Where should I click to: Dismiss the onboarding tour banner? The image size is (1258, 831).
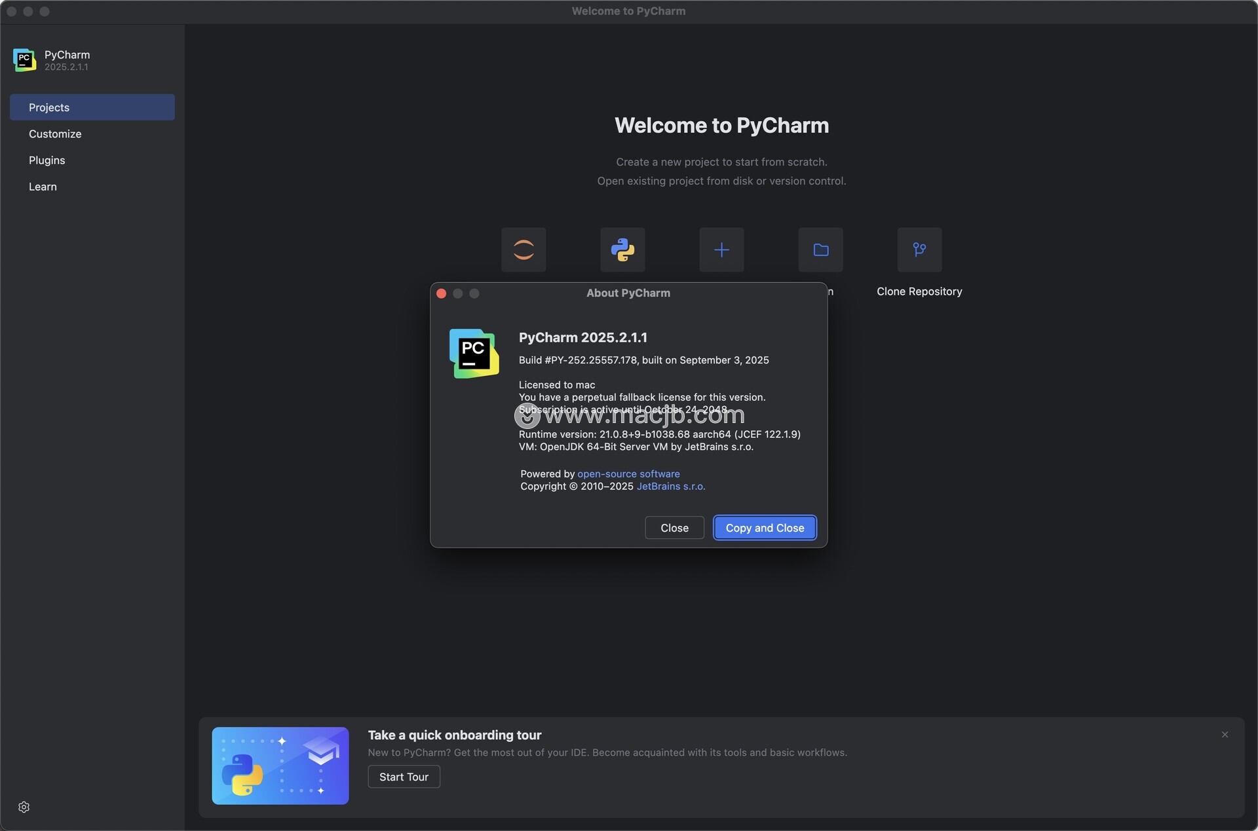pyautogui.click(x=1225, y=735)
